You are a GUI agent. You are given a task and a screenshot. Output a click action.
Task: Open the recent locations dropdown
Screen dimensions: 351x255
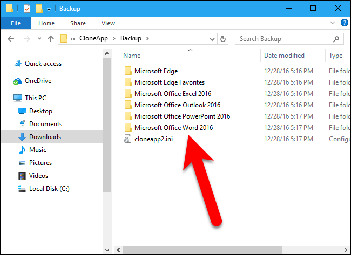pyautogui.click(x=39, y=39)
